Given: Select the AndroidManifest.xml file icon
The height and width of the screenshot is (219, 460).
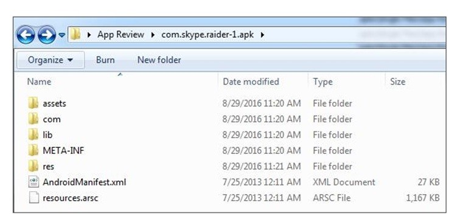Looking at the screenshot, I should [33, 182].
